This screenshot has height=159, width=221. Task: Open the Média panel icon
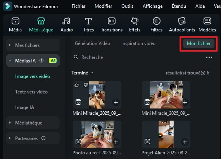click(x=16, y=21)
